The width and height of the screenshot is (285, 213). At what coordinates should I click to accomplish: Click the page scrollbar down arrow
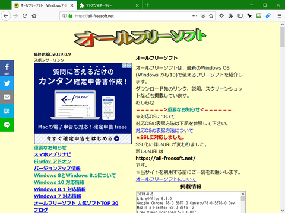[x=283, y=211]
